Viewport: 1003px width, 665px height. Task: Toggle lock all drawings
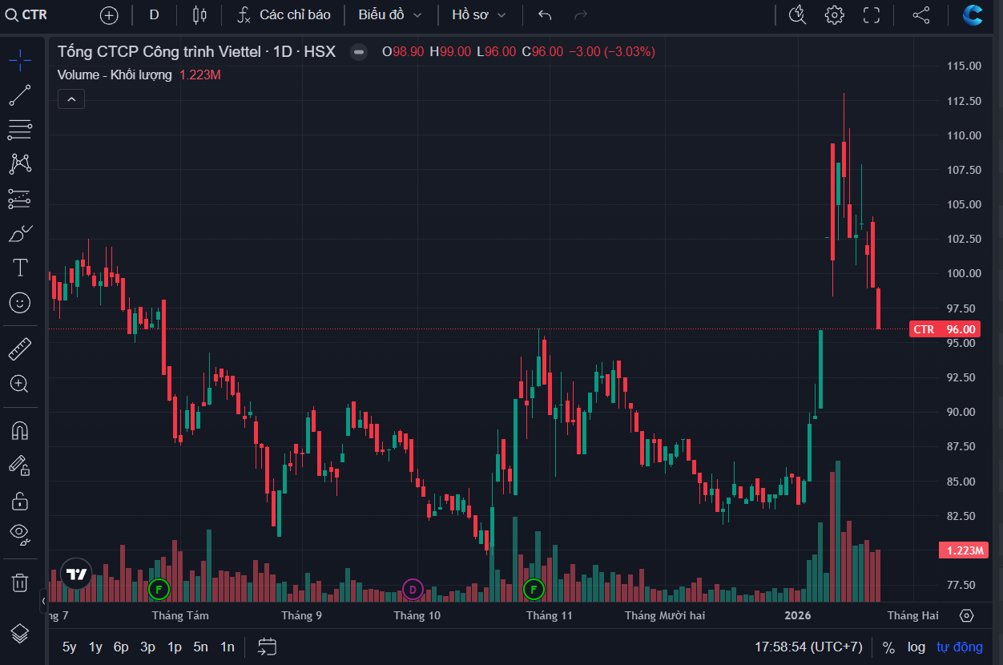(x=20, y=501)
